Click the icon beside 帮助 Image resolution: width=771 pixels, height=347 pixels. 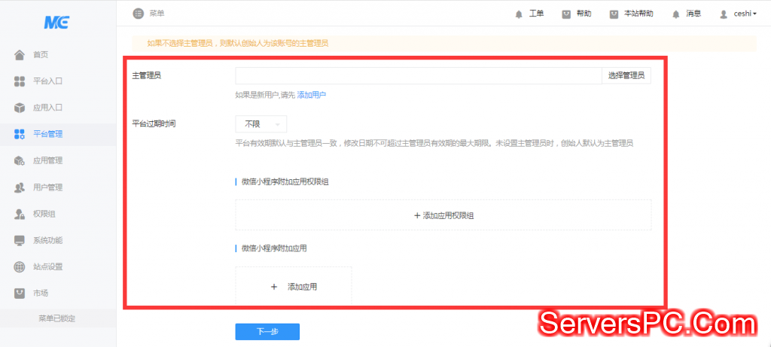pyautogui.click(x=566, y=14)
